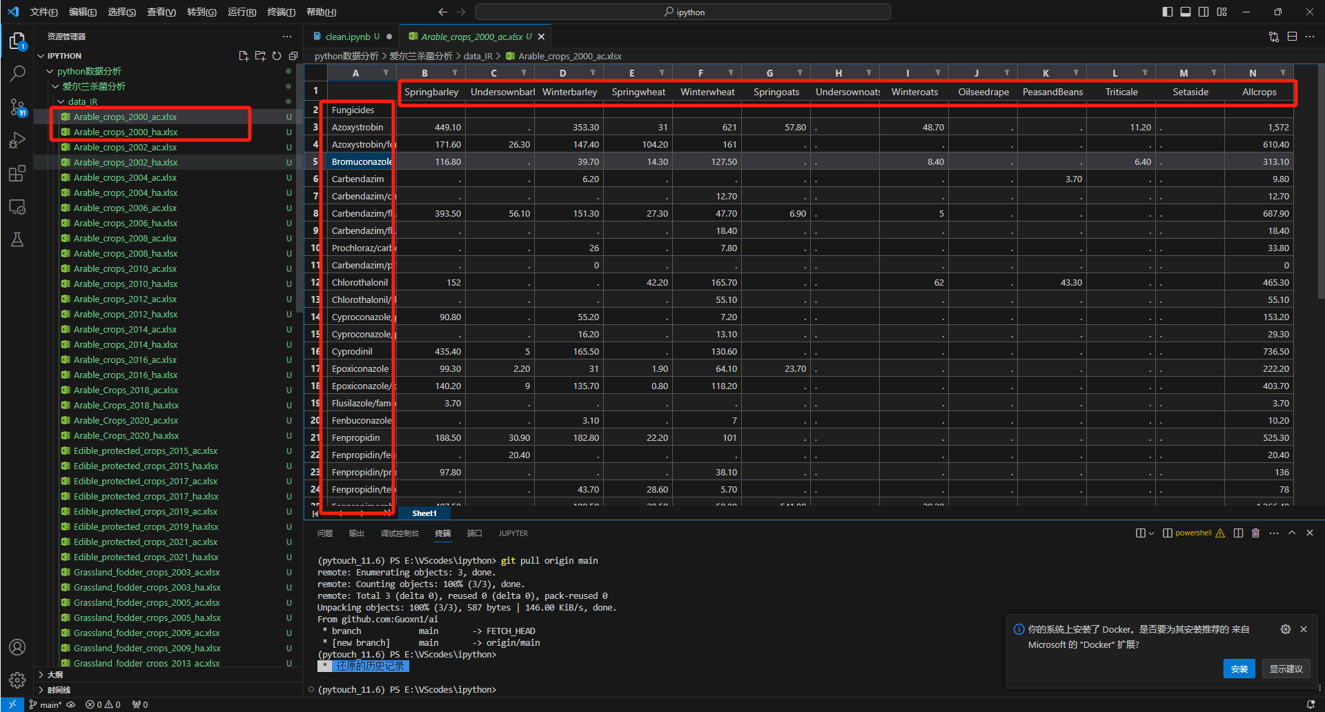Open the new terminal profile dropdown

tap(1152, 533)
